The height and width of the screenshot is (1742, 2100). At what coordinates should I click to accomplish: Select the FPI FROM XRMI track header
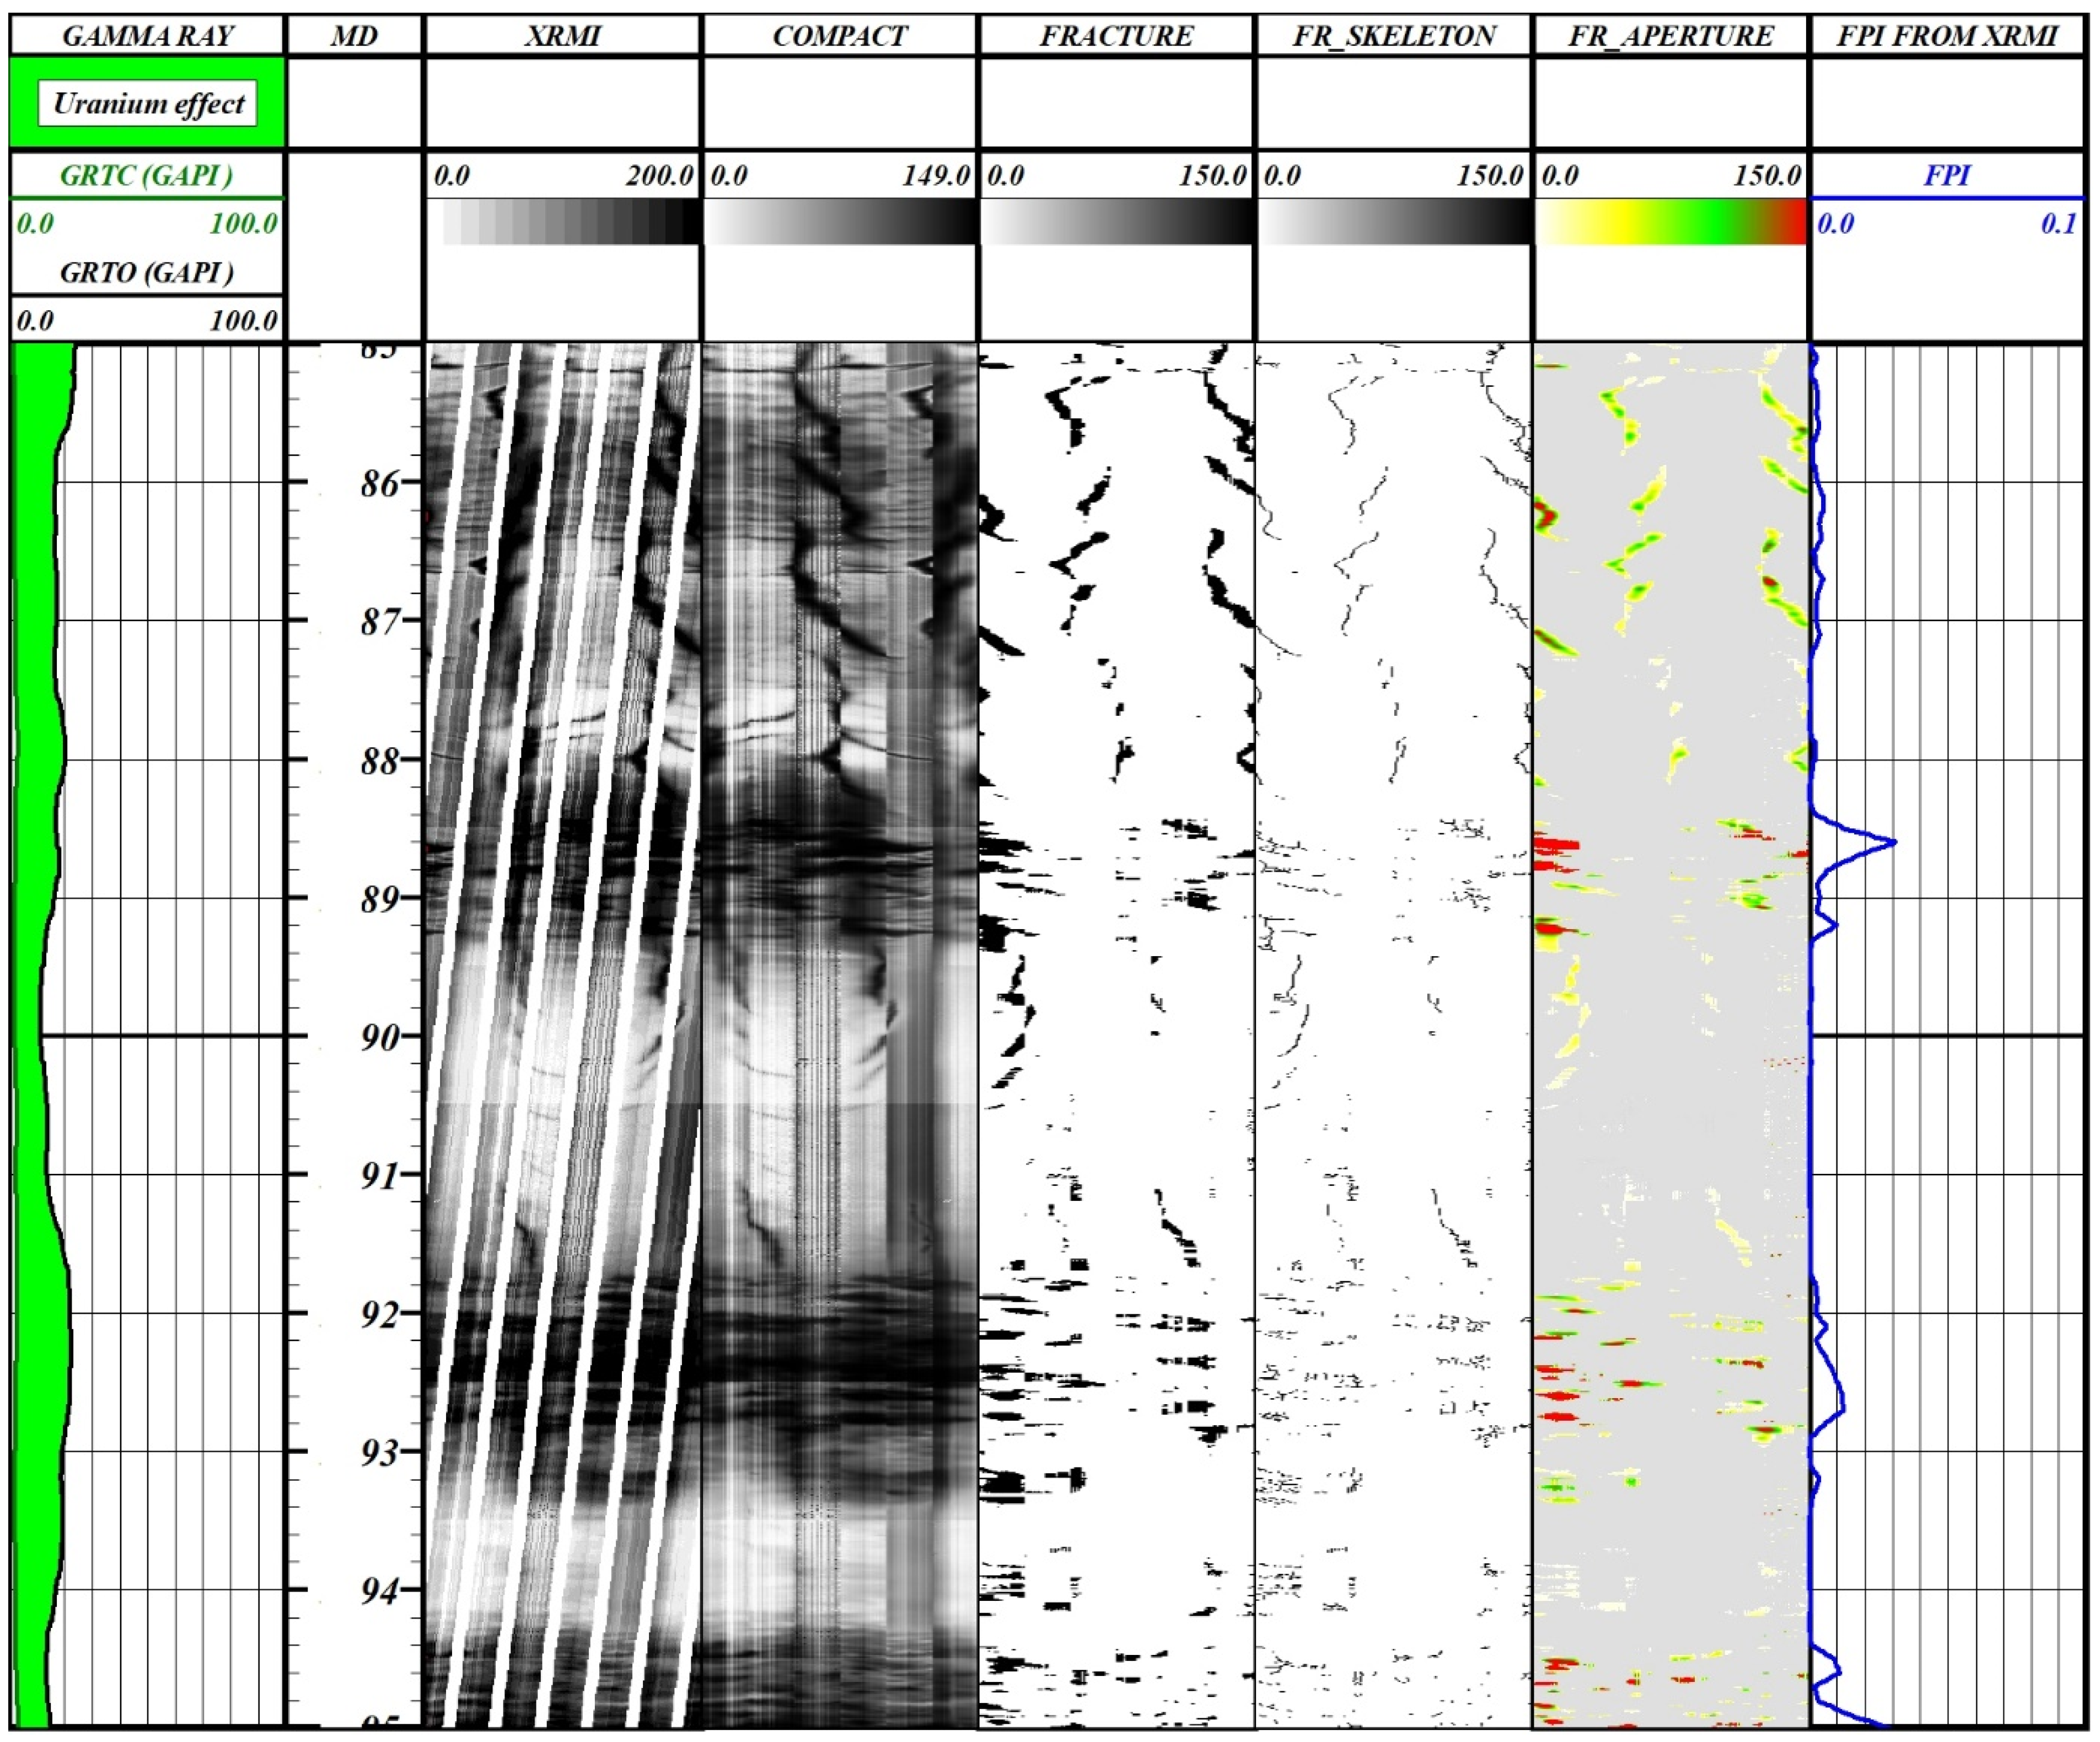point(1947,36)
